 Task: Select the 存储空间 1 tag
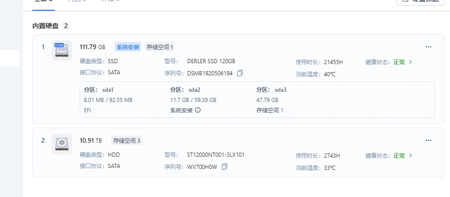pyautogui.click(x=160, y=47)
